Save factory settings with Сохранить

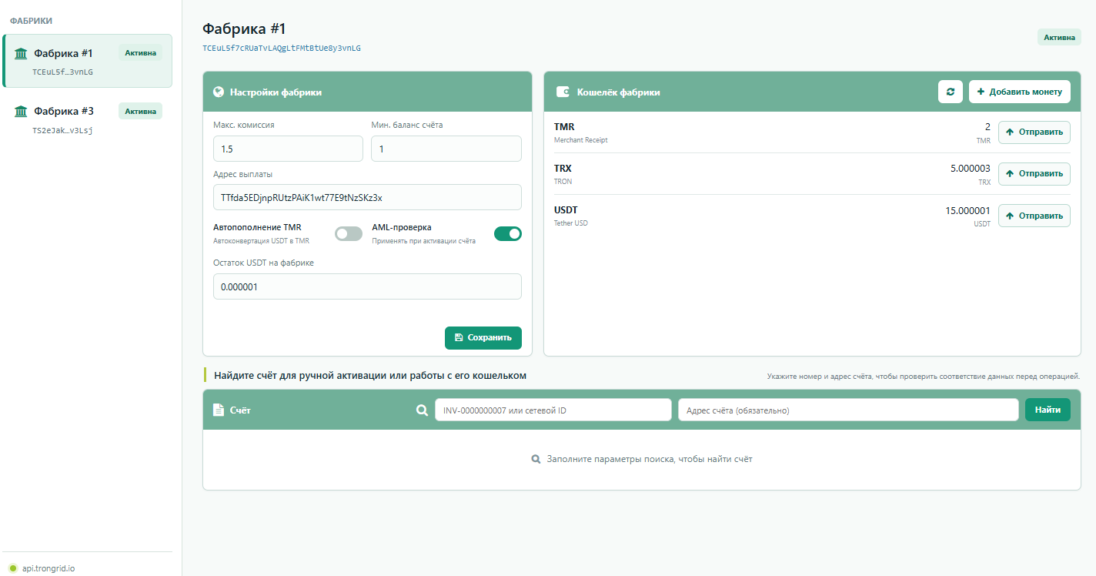pos(483,337)
